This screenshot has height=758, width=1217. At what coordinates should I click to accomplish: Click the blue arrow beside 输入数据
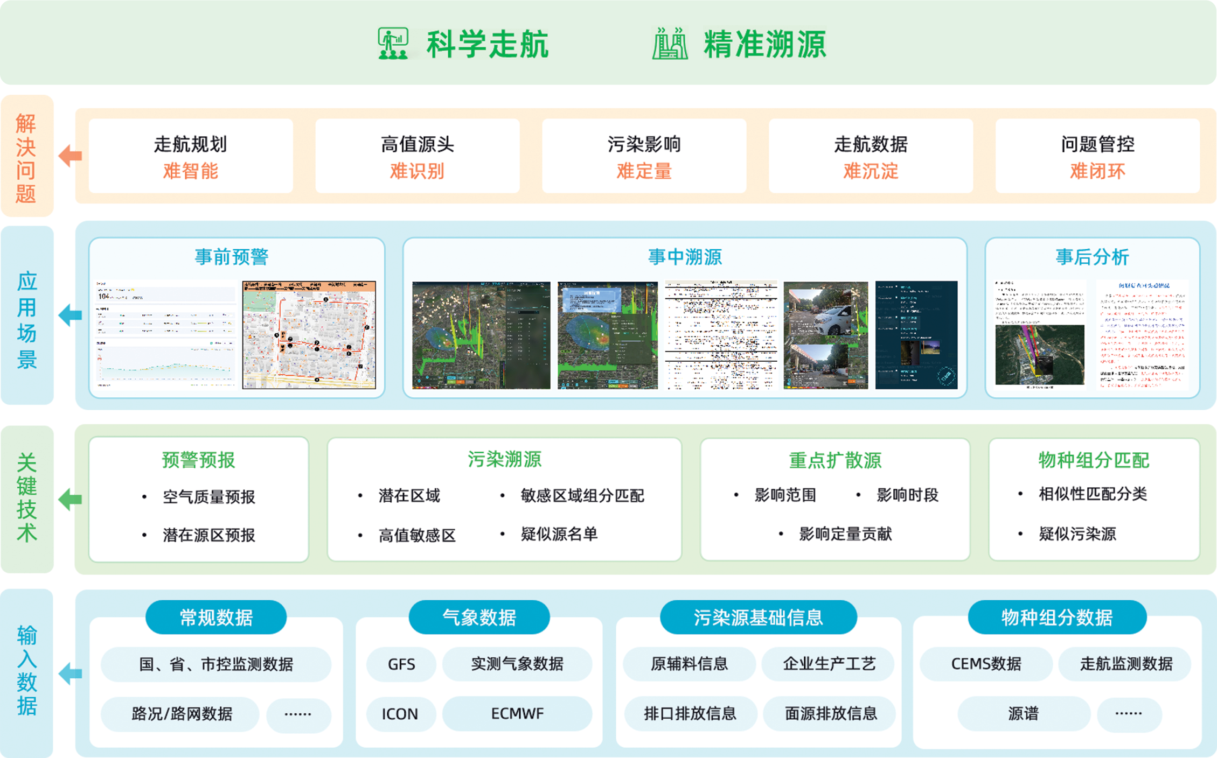[x=70, y=673]
